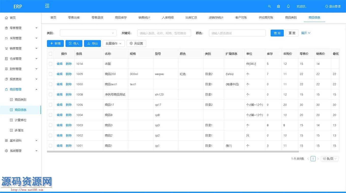This screenshot has height=193, width=346.
Task: Tick the checkbox for row 1004 商品8
Action: [x=50, y=115]
